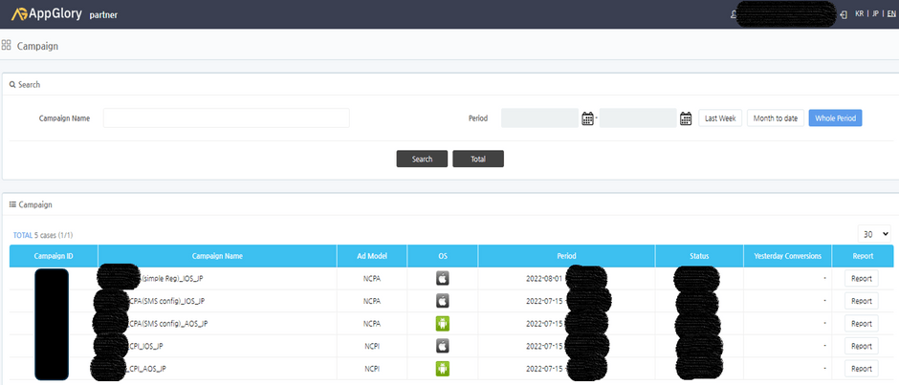The height and width of the screenshot is (385, 899).
Task: Select the Last Week period filter
Action: pyautogui.click(x=720, y=118)
